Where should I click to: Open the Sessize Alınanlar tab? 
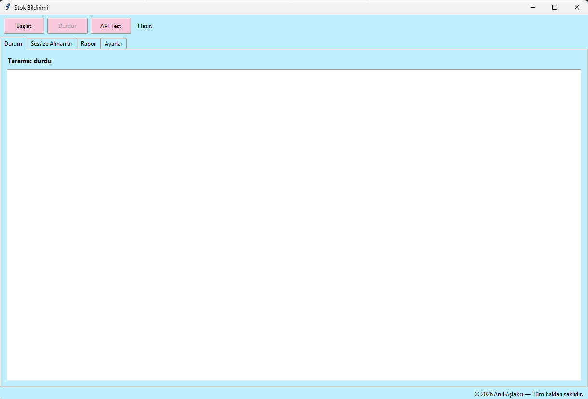point(52,44)
